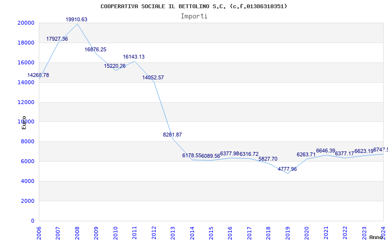Click x-axis year label 2009
This screenshot has width=388, height=242.
(x=96, y=233)
